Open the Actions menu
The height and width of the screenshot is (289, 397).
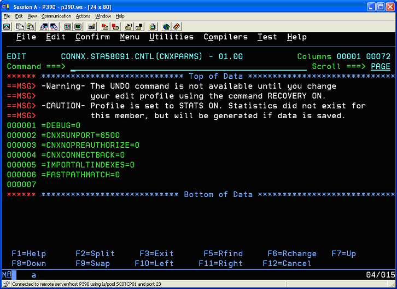83,16
